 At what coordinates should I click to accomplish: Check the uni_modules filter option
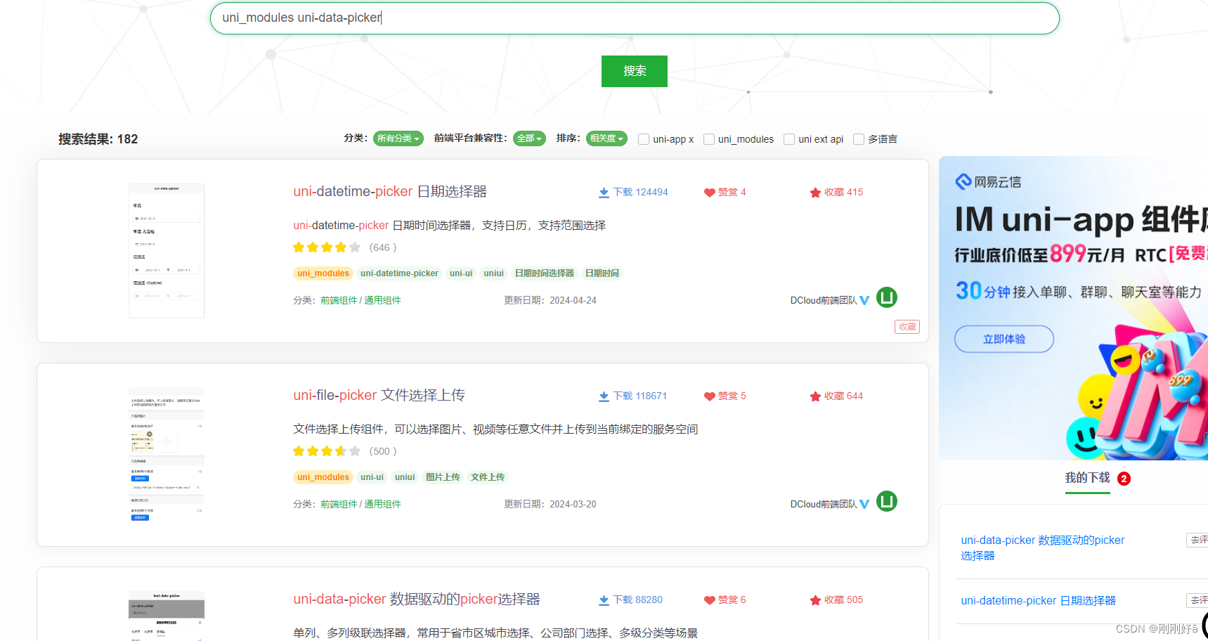[708, 138]
